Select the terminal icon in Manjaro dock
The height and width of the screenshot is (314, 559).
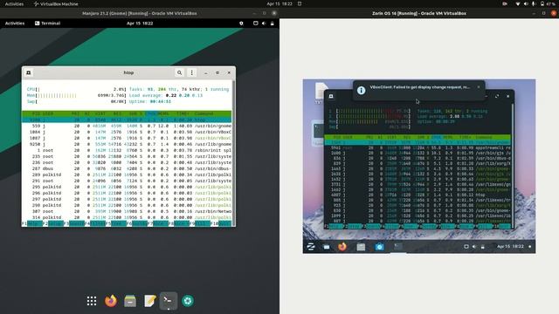(169, 301)
